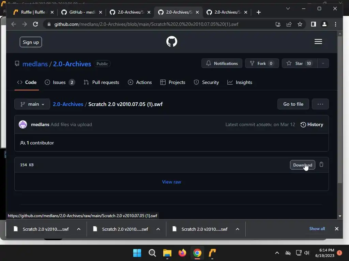Viewport: 349px width, 261px height.
Task: Click the 2.0-Archives breadcrumb link
Action: (68, 104)
